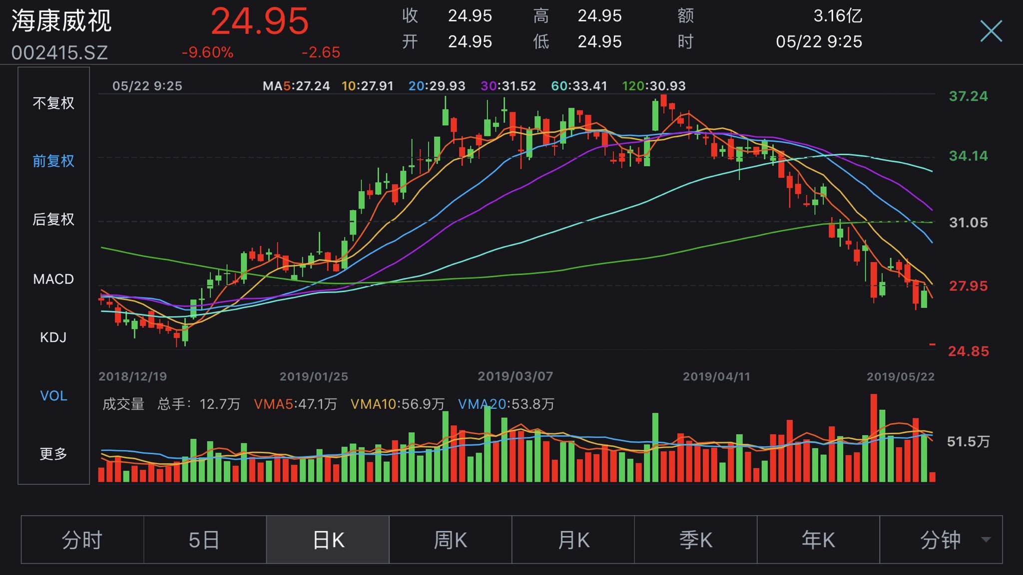
Task: Click stock code 002415.SZ
Action: pyautogui.click(x=59, y=52)
